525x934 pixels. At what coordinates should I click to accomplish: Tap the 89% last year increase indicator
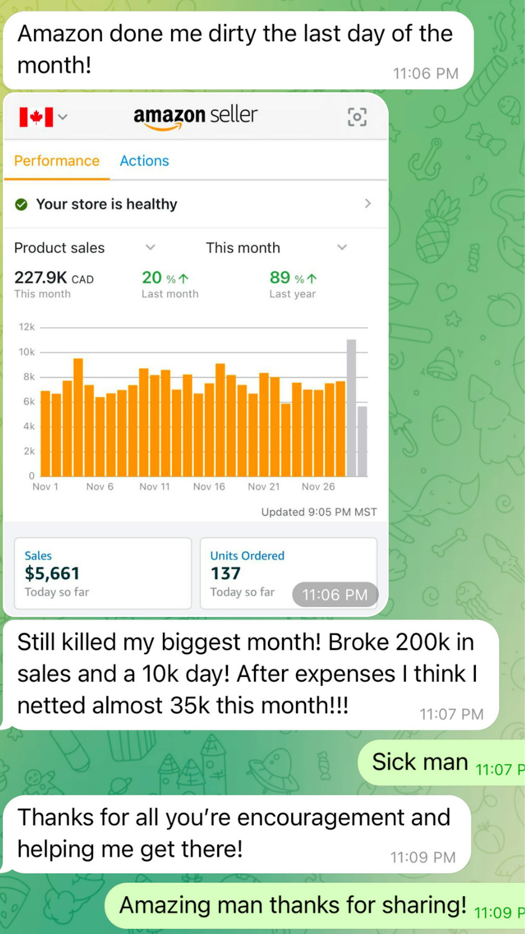pos(293,278)
